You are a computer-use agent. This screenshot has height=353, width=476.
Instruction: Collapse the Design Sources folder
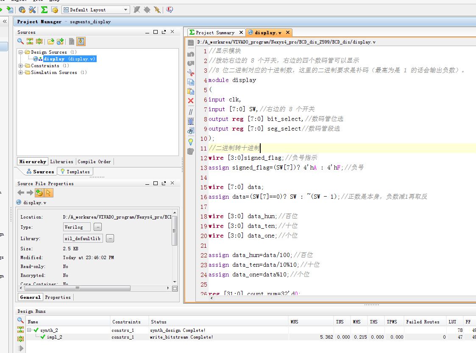(x=21, y=52)
